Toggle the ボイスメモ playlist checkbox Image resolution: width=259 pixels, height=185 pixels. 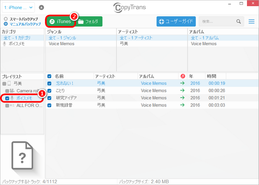pos(7,98)
